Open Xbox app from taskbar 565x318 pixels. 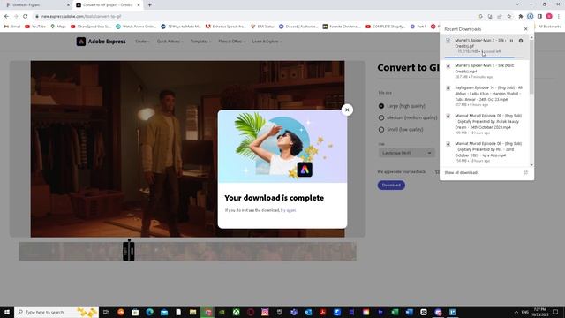236,312
